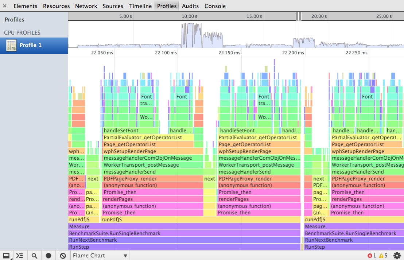Click the leftmost RunStep bar

click(x=184, y=247)
